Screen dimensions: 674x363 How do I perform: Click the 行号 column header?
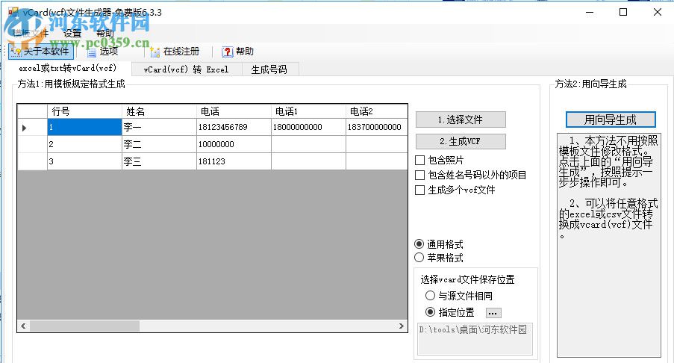[84, 111]
